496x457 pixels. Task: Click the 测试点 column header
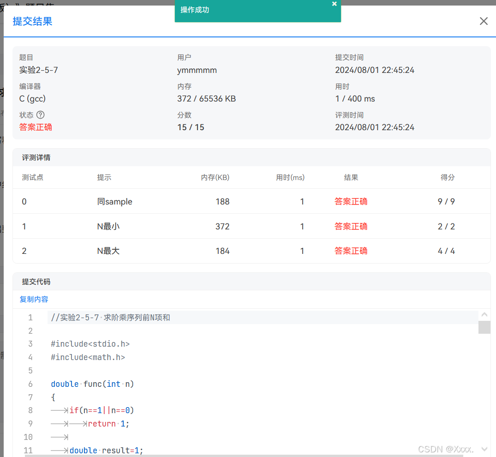click(33, 177)
